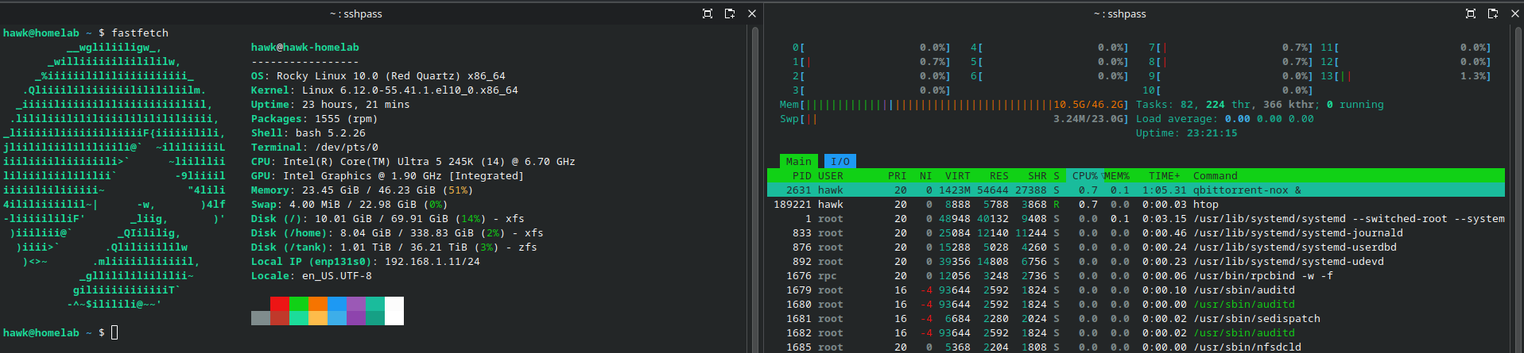Viewport: 1524px width, 353px height.
Task: Sort by the Command column header
Action: pos(1216,175)
